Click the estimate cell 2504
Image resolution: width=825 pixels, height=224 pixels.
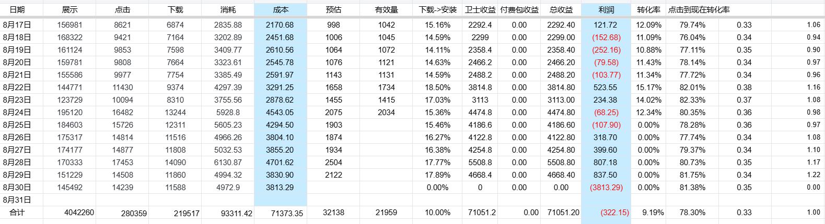333,162
